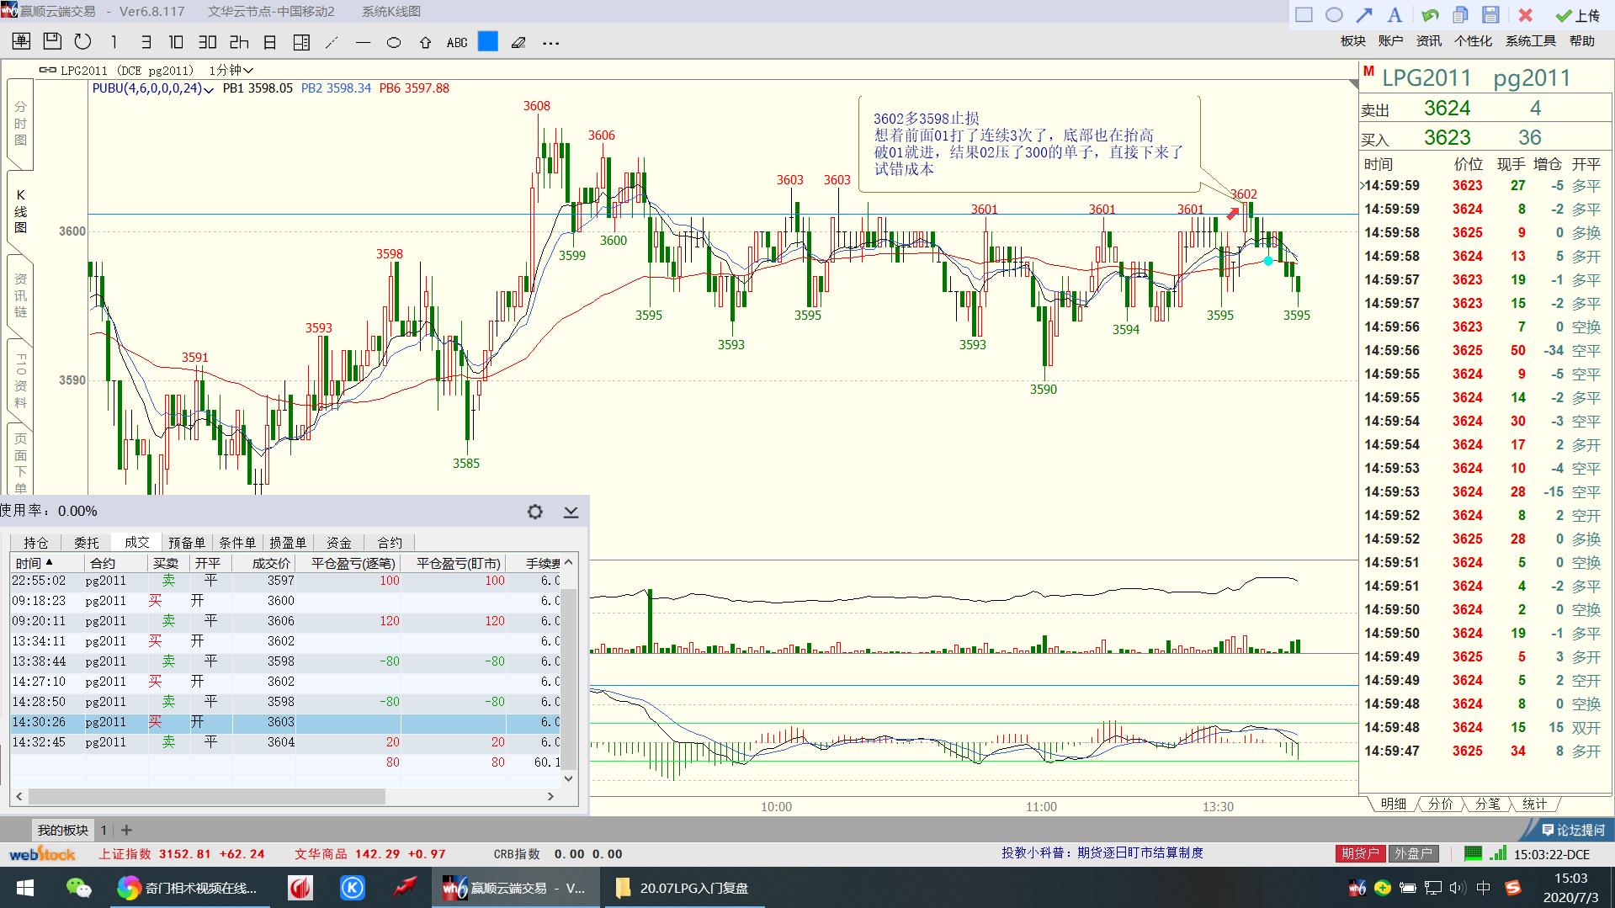Image resolution: width=1615 pixels, height=908 pixels.
Task: Click the trade table scroll-down arrow
Action: pyautogui.click(x=569, y=778)
